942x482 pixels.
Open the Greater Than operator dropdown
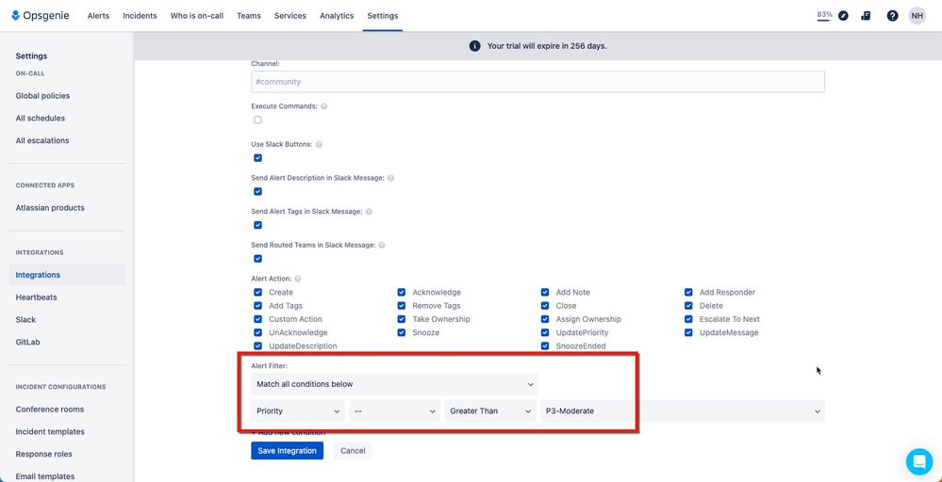490,411
